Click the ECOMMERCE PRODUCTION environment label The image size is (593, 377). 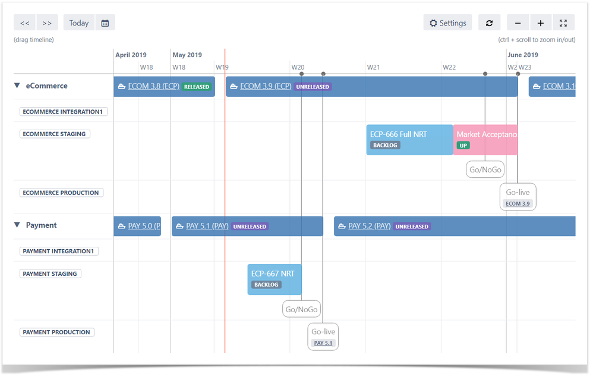(61, 192)
